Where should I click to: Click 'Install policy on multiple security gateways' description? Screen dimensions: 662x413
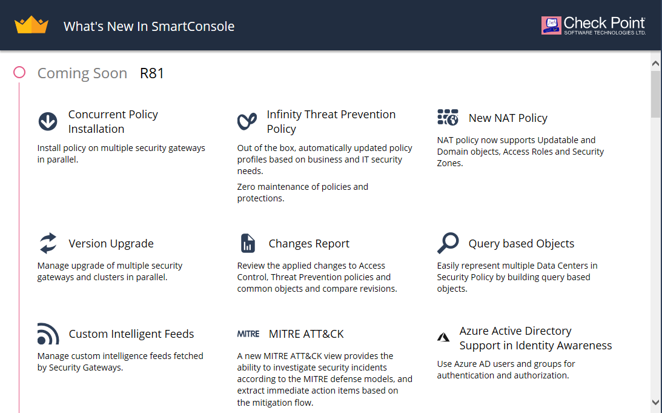pyautogui.click(x=121, y=153)
